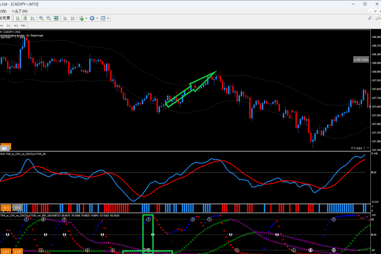The image size is (381, 254).
Task: Toggle the LV1 level button
Action: [x=6, y=251]
